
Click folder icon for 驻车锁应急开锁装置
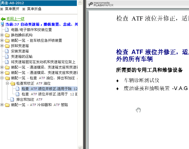click(x=7, y=41)
